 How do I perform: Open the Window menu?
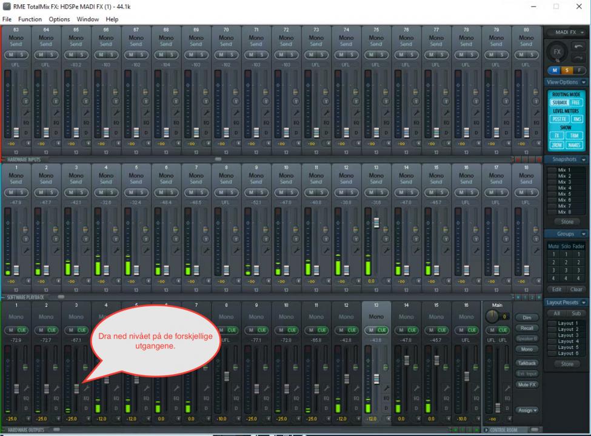click(88, 19)
